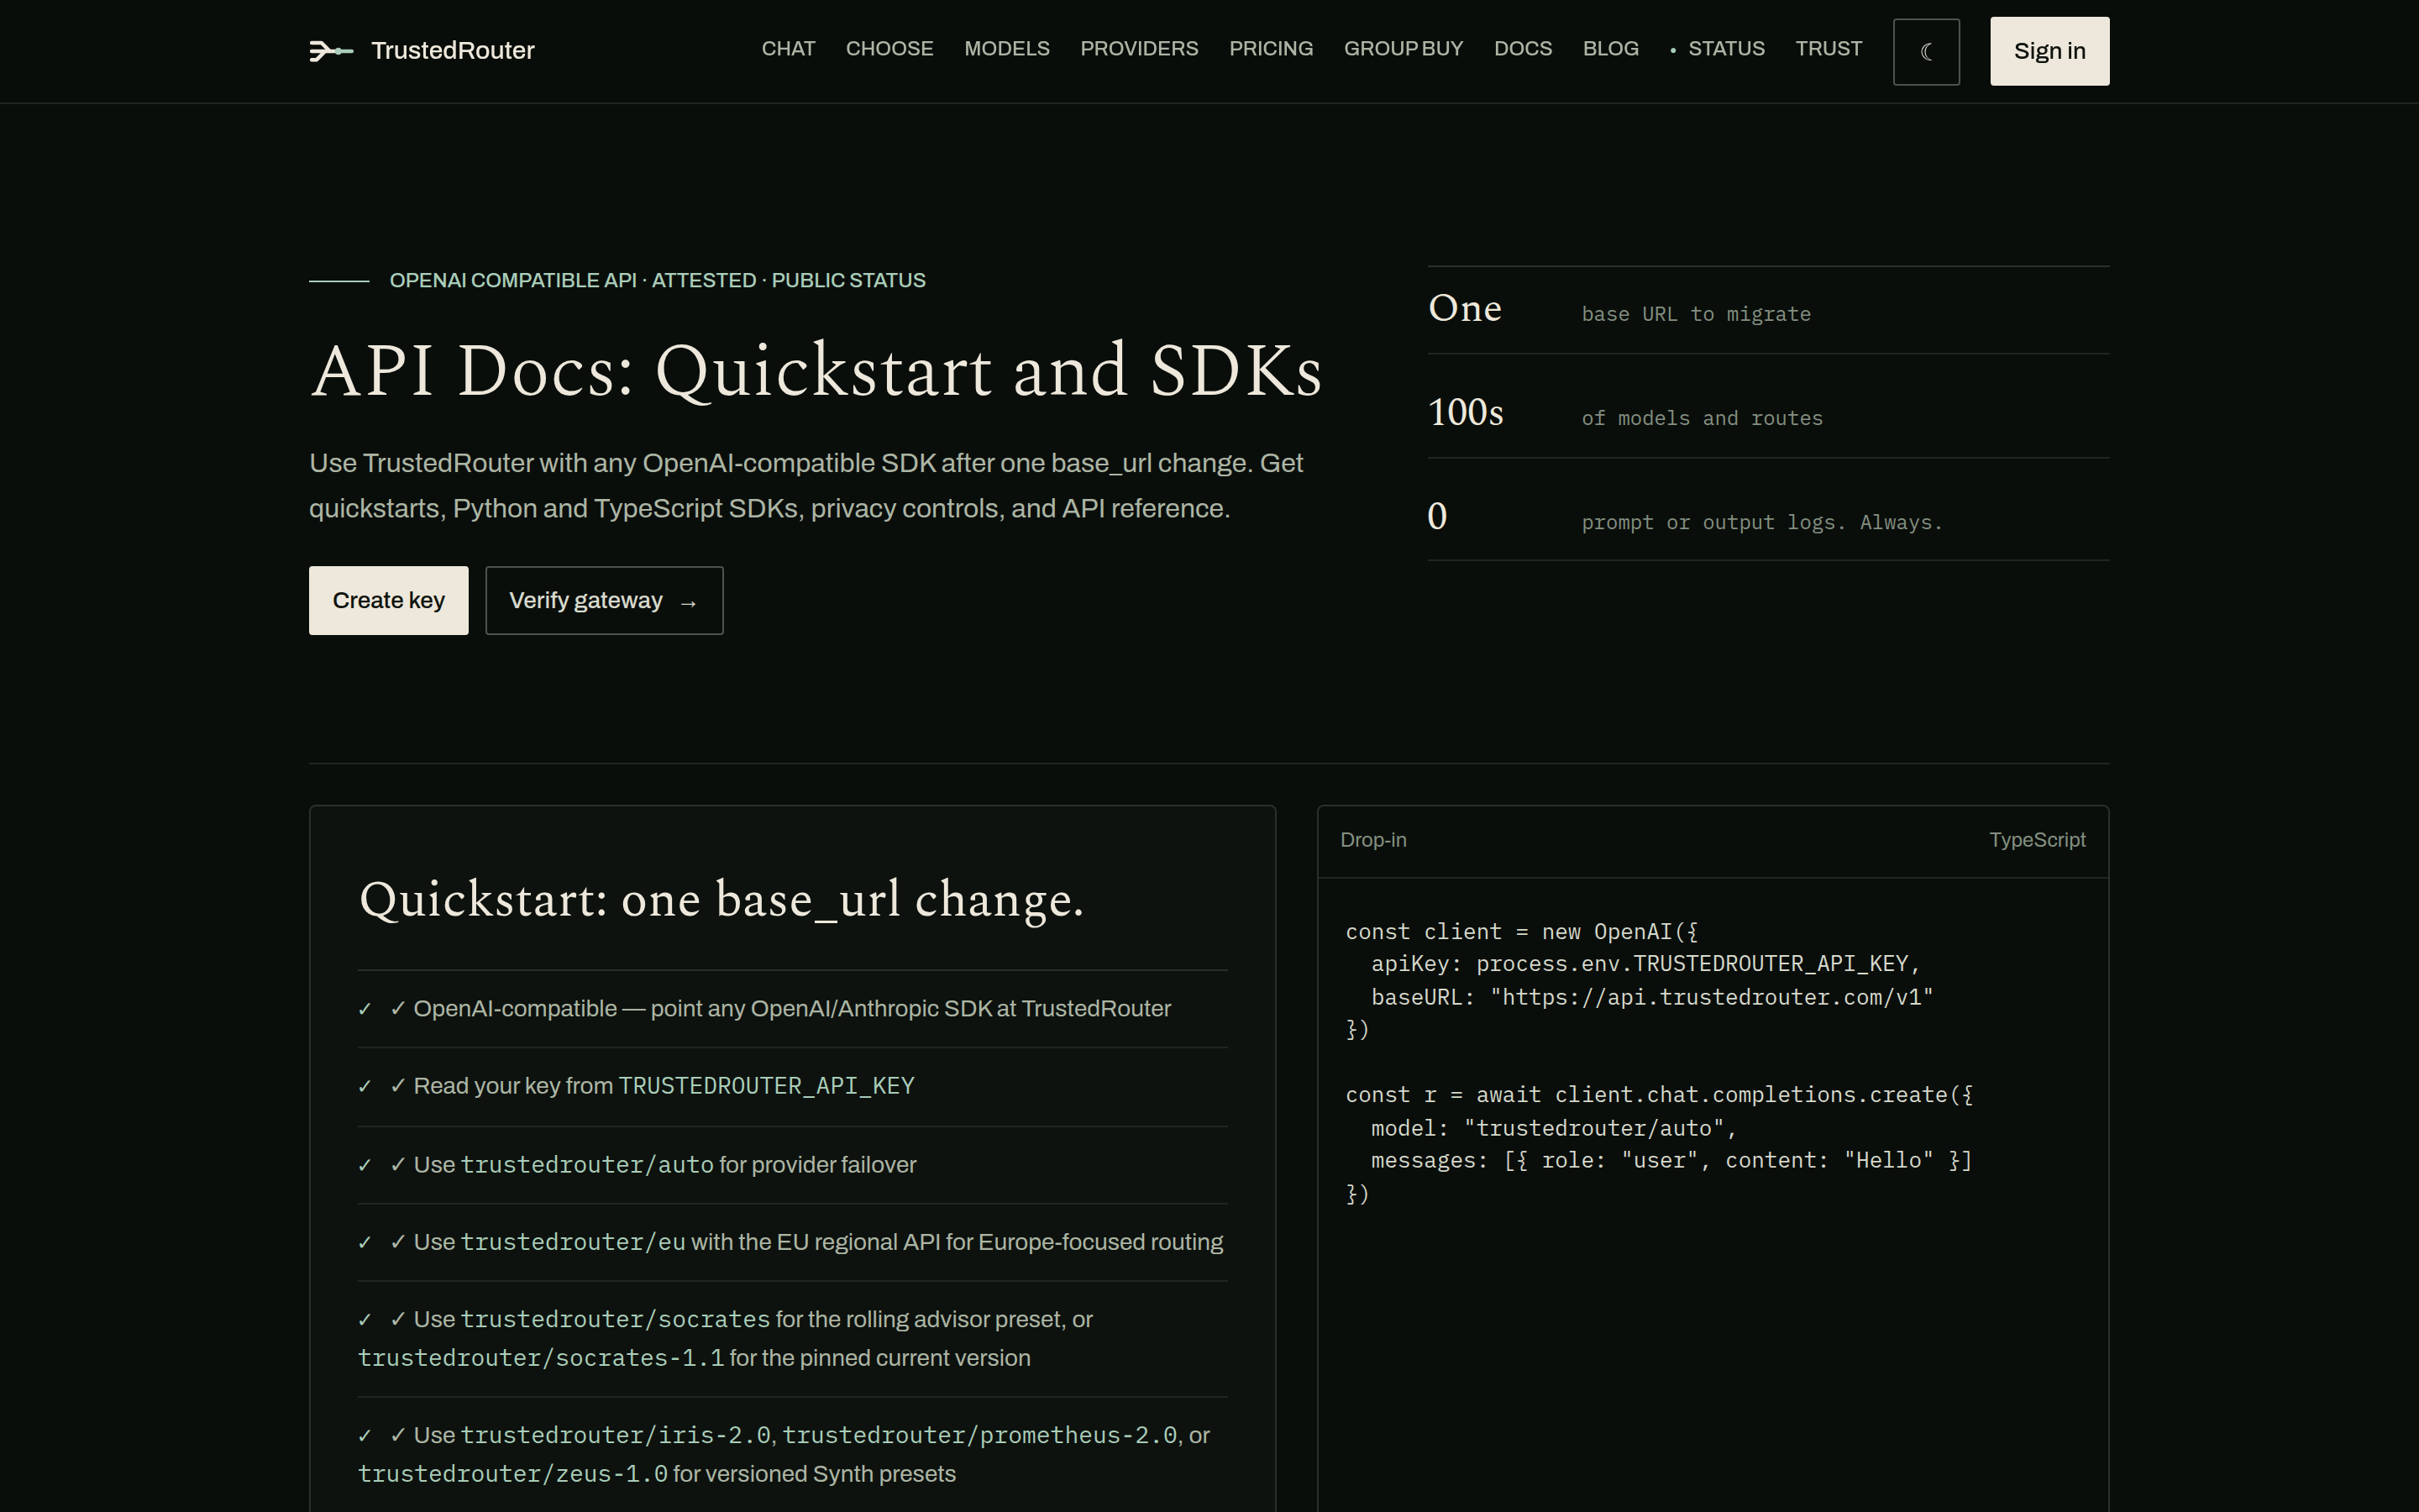Click the TypeScript label on code panel

(x=2037, y=840)
